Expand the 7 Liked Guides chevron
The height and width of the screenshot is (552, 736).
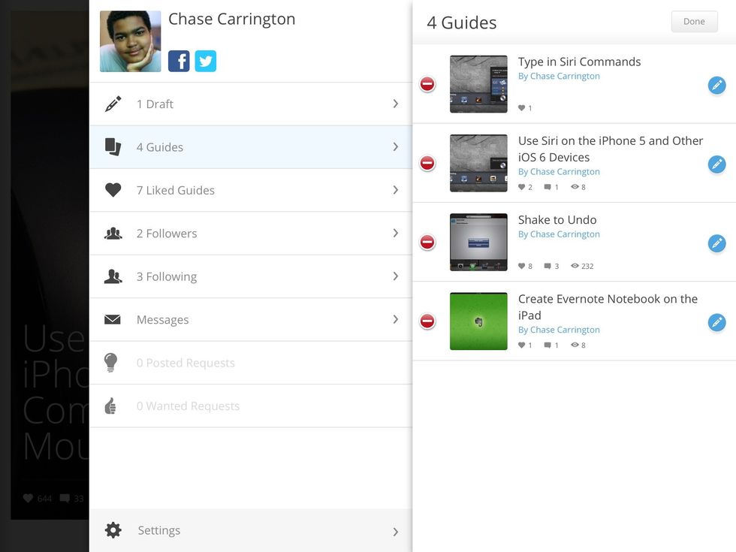[395, 190]
